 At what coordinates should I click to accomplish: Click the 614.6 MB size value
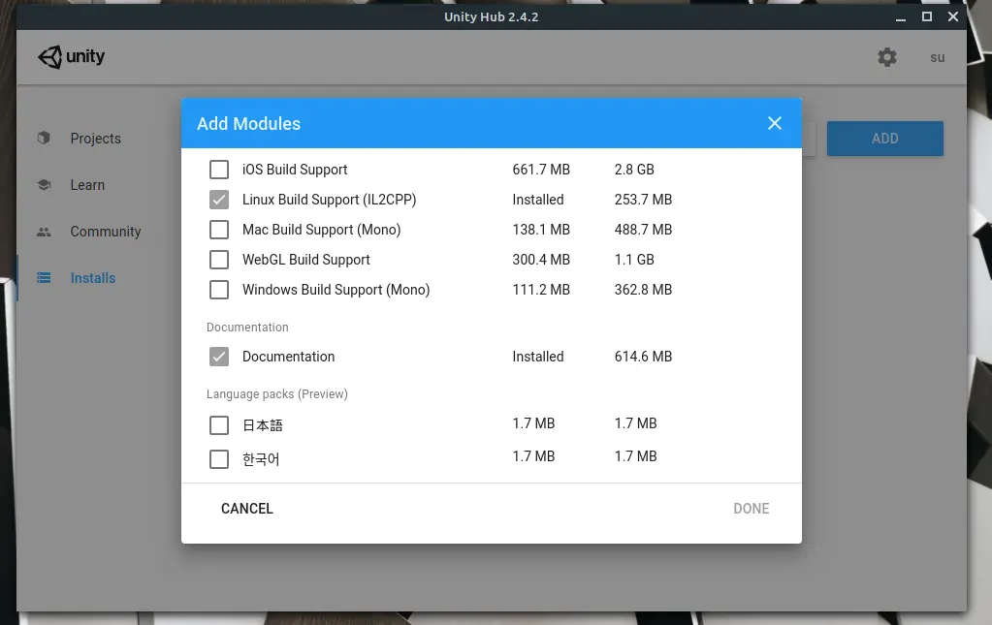(643, 357)
